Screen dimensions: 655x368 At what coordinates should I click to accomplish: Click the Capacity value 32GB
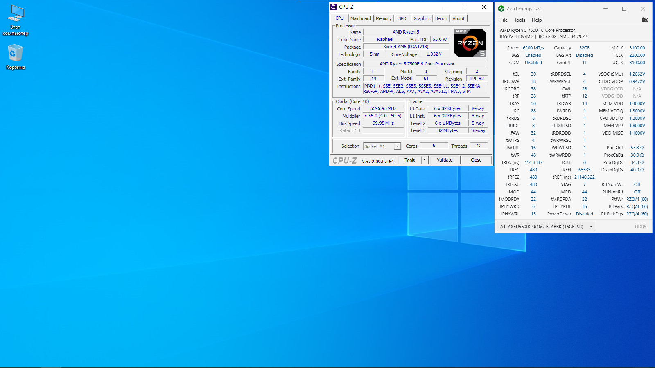[585, 48]
